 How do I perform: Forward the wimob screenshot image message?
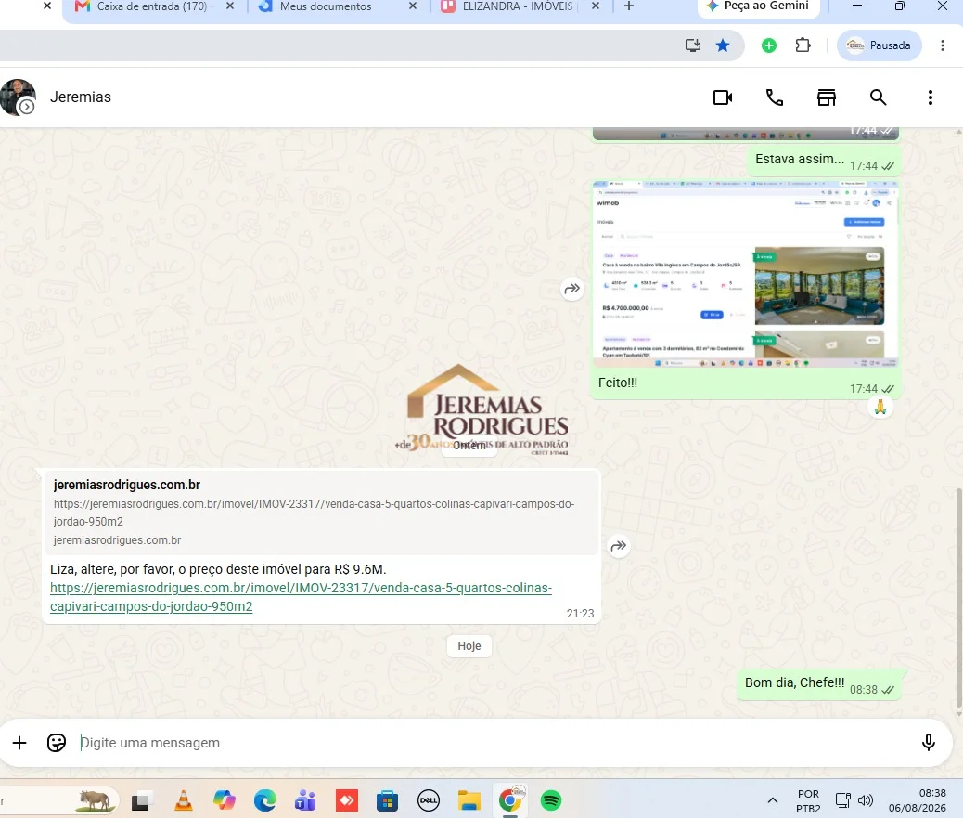[571, 289]
